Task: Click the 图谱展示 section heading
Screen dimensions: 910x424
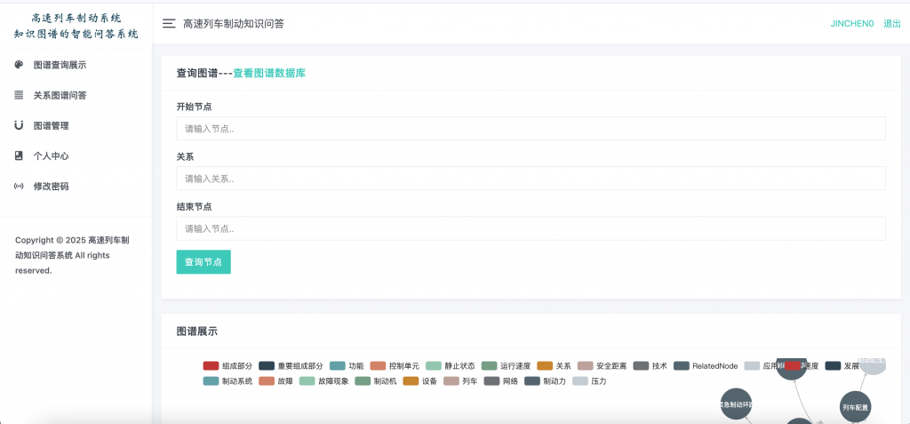Action: [x=197, y=332]
